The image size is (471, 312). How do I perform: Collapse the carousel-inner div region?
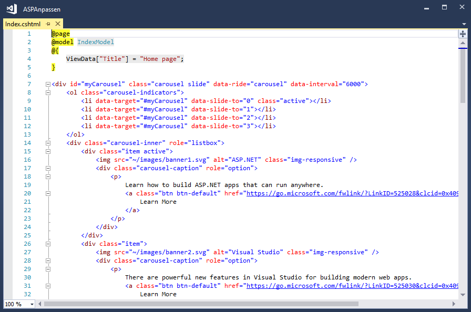click(48, 142)
